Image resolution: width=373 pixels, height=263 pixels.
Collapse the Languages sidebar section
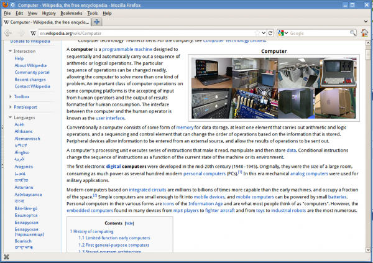click(x=10, y=118)
